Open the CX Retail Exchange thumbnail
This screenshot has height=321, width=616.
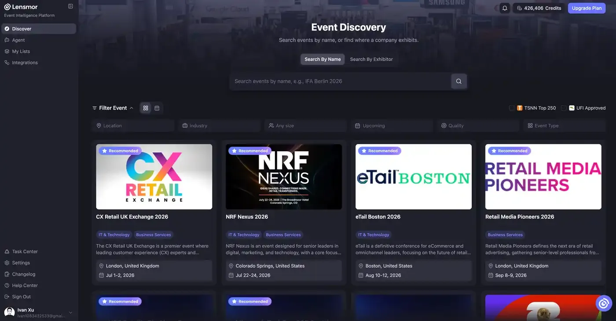tap(154, 177)
